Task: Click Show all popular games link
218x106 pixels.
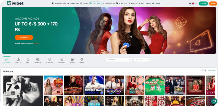Action: tap(211, 70)
